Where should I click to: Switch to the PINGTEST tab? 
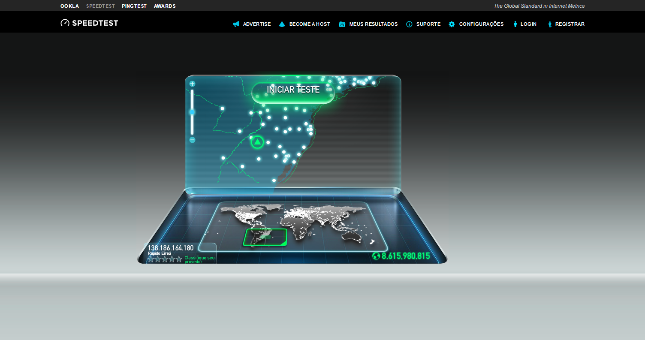(134, 6)
